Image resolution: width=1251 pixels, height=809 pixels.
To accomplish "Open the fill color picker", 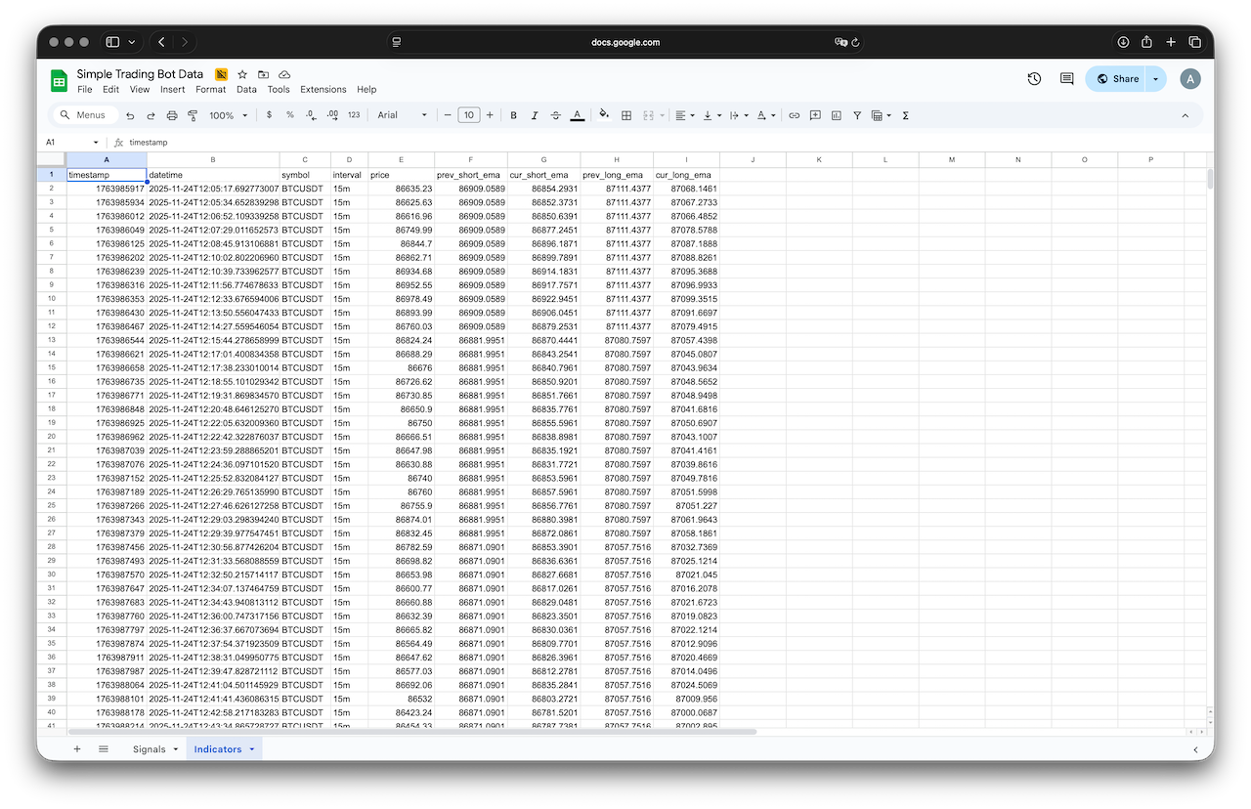I will [x=604, y=115].
